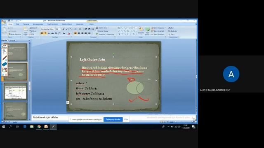This screenshot has width=264, height=148.
Task: Click notes area 'Not eklemek için tıklatın'
Action: coord(45,117)
